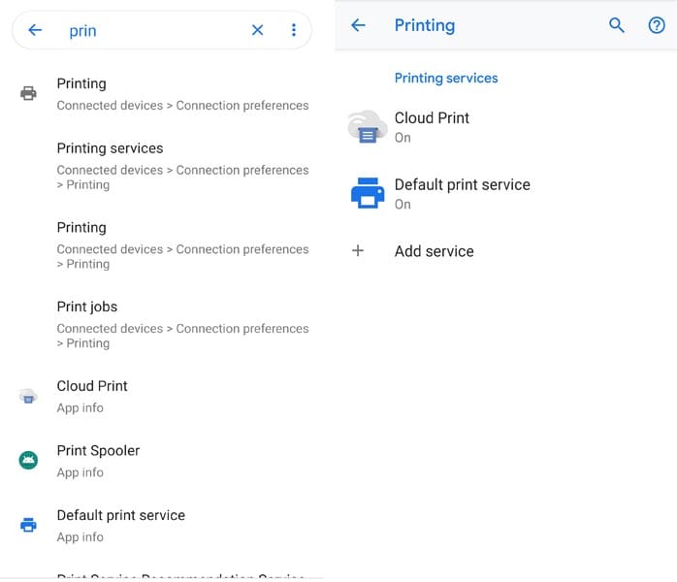Image resolution: width=677 pixels, height=582 pixels.
Task: Click the plus icon for Add service
Action: (x=358, y=251)
